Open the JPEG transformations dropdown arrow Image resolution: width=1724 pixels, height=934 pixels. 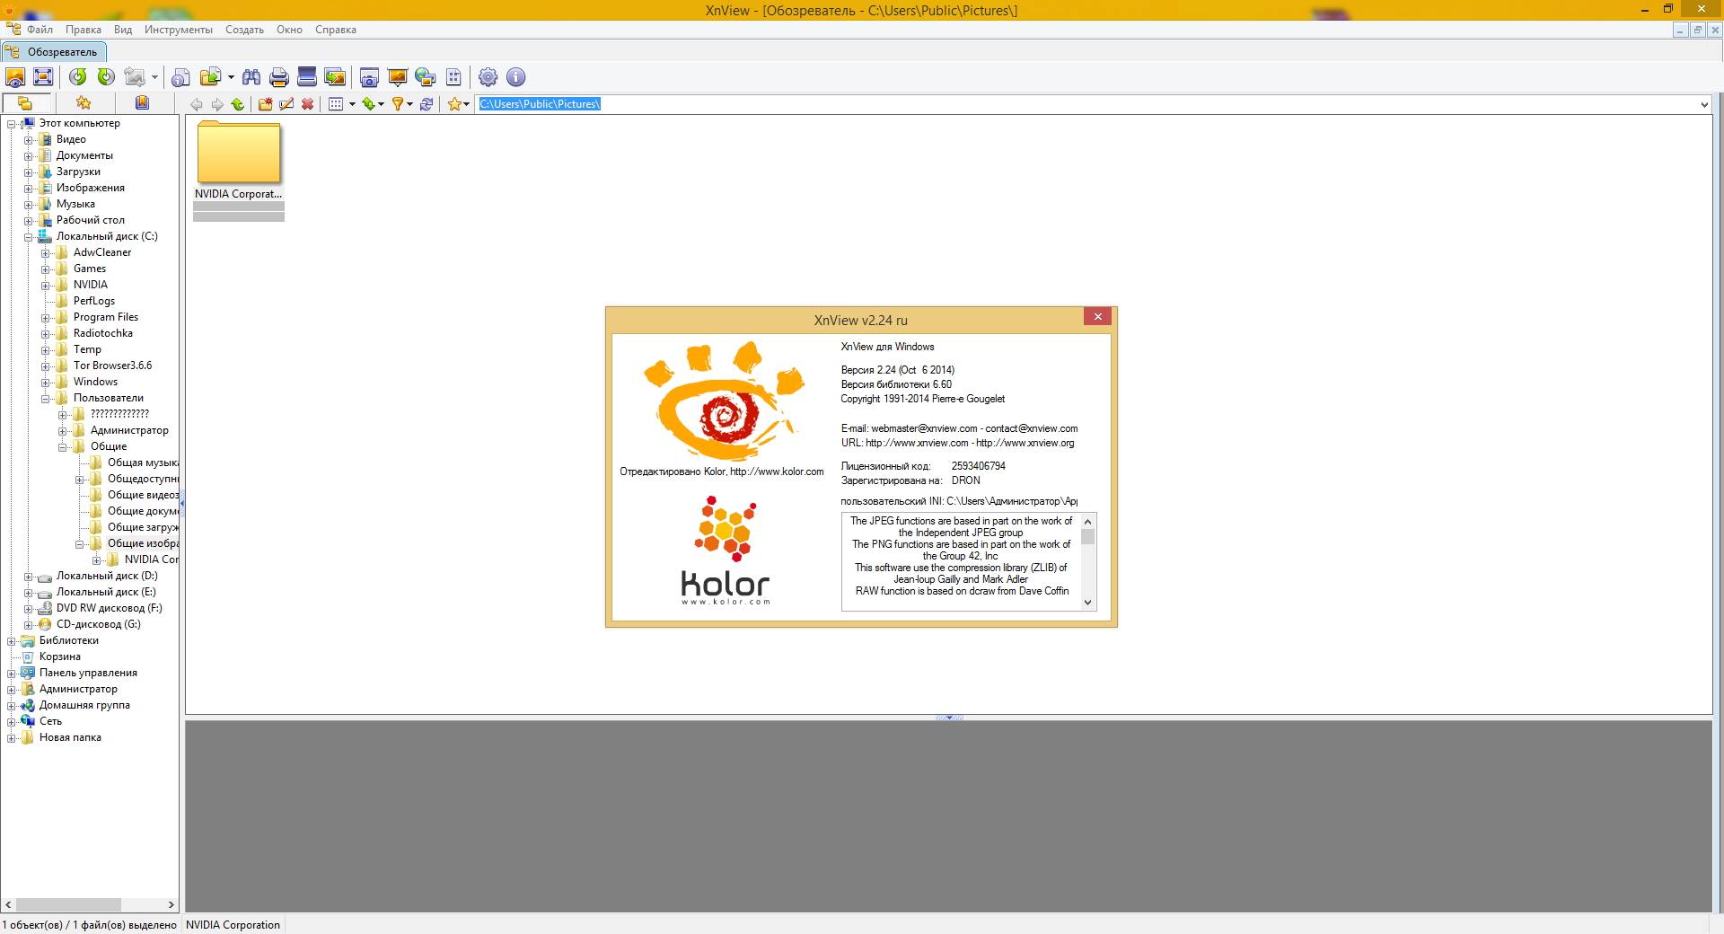[x=154, y=77]
